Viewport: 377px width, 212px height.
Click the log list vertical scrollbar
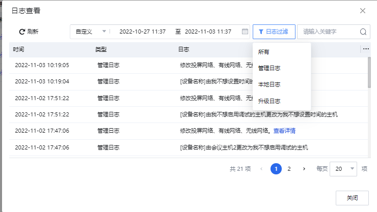tap(369, 74)
